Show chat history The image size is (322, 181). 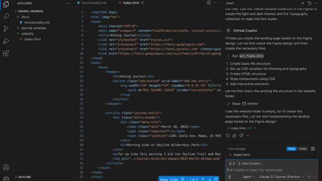309,3
